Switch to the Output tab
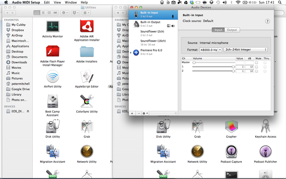286x179 pixels. pos(232,30)
